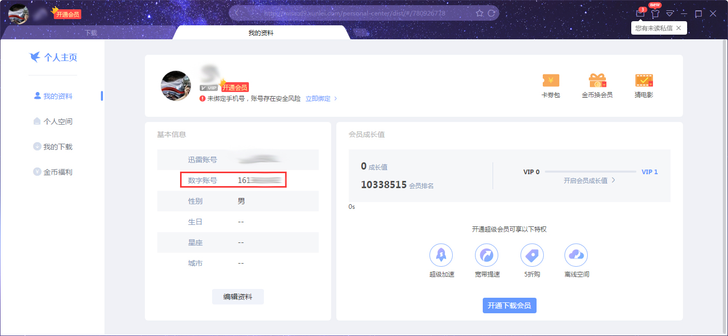Click the 宽带提速 broadband speedup icon
The image size is (728, 336).
[x=486, y=254]
